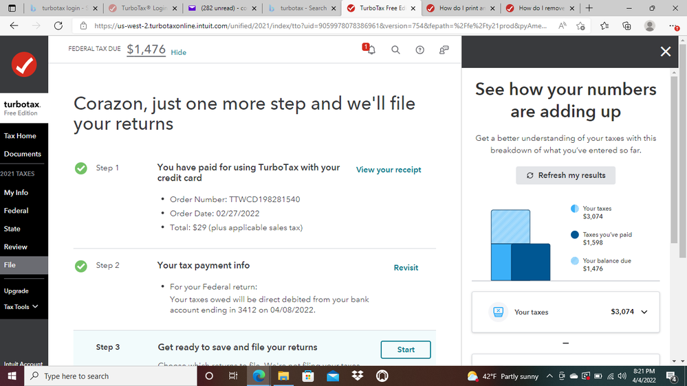Hide the federal tax due amount
The width and height of the screenshot is (687, 386).
click(178, 52)
